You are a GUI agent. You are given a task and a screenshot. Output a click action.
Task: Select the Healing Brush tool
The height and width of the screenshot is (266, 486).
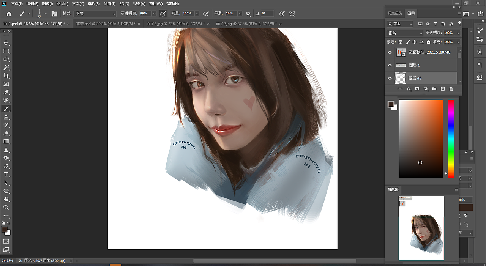(6, 101)
